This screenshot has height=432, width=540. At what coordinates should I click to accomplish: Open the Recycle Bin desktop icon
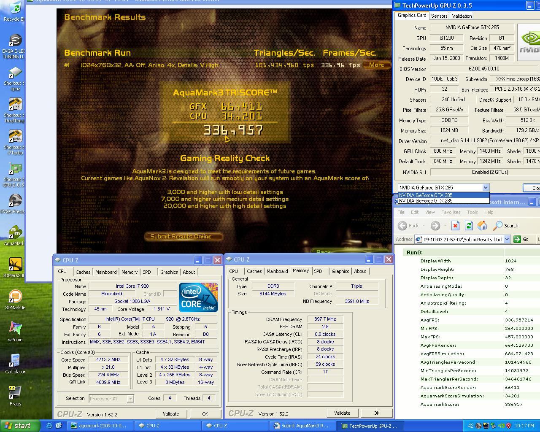click(15, 9)
